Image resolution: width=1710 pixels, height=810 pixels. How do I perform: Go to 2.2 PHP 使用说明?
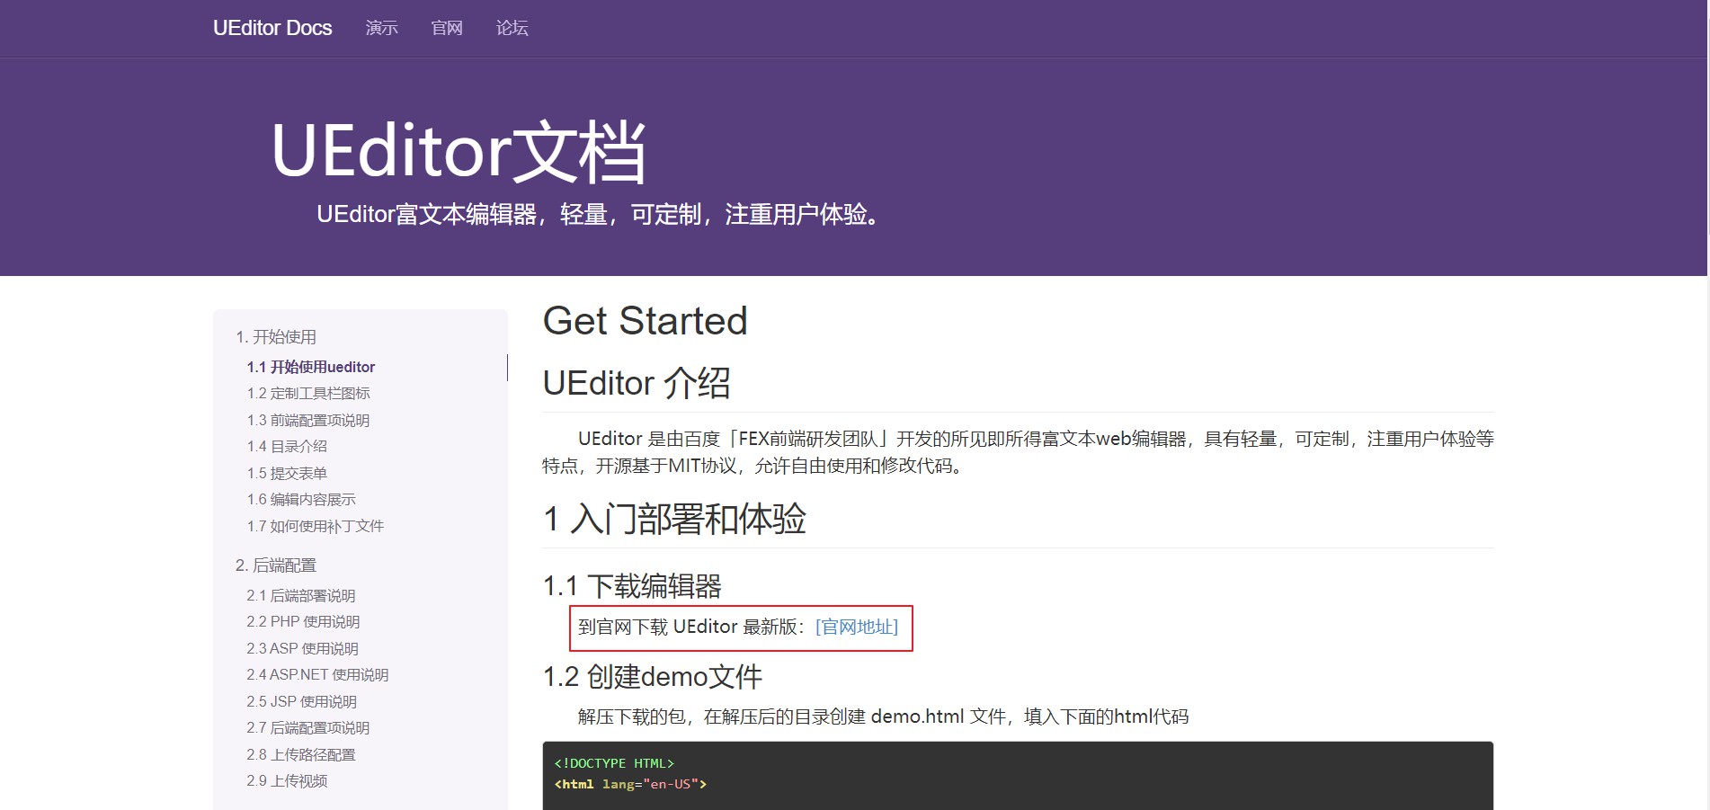tap(303, 621)
